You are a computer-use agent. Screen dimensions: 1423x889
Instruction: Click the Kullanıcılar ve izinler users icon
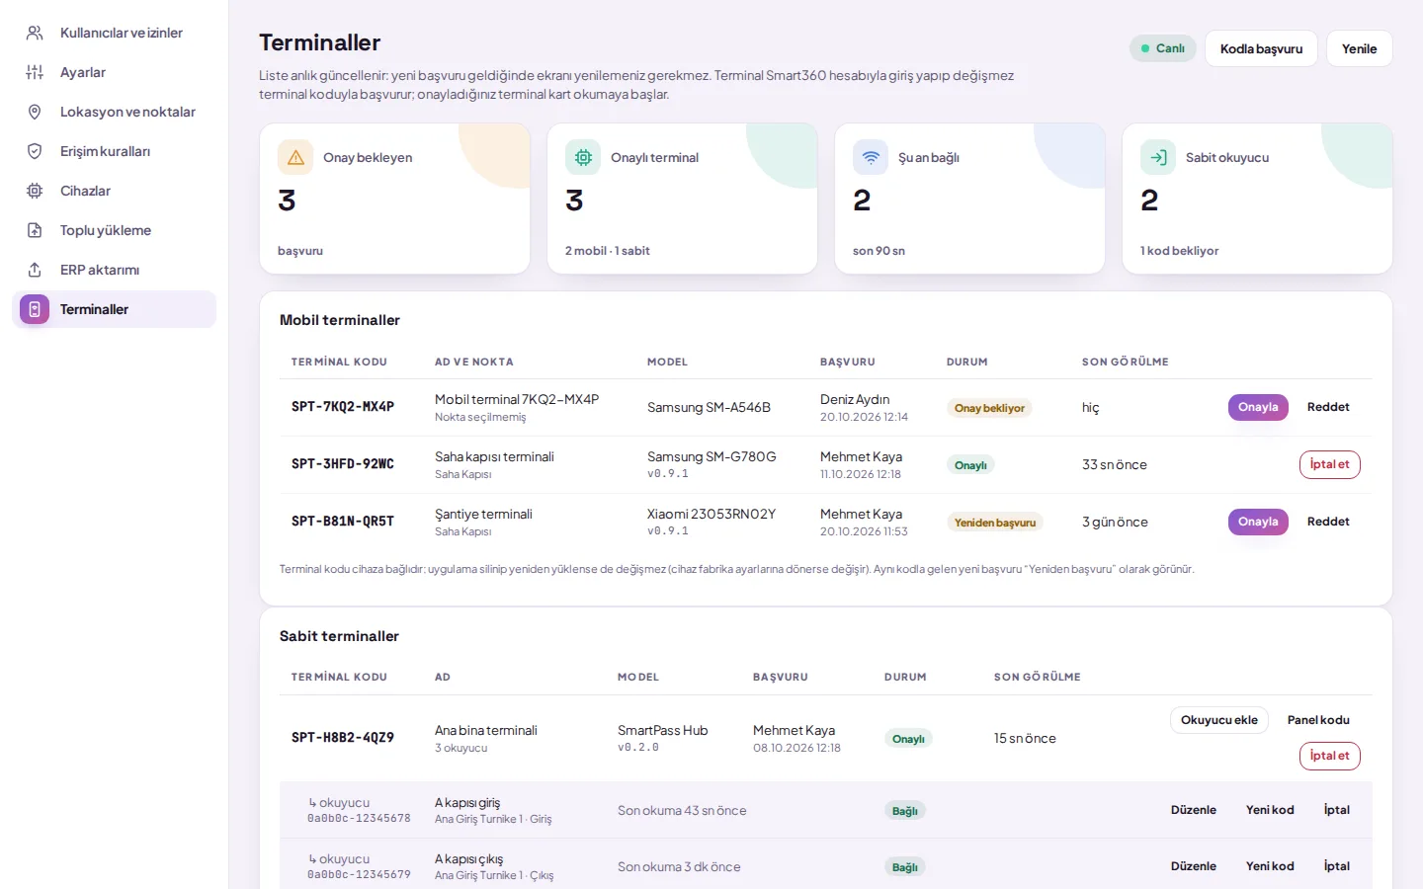point(35,33)
